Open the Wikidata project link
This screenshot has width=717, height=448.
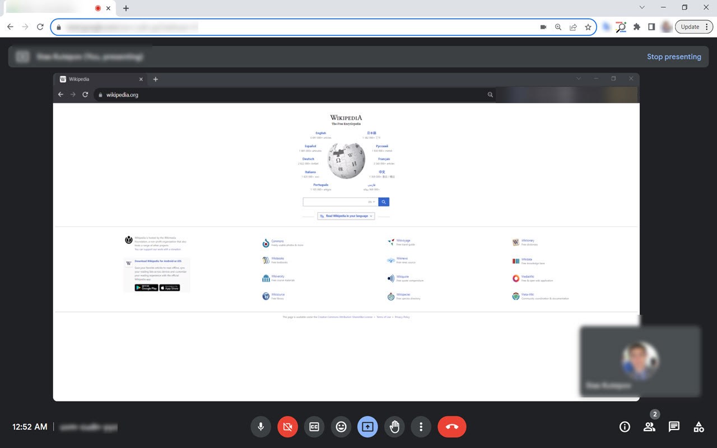[527, 260]
